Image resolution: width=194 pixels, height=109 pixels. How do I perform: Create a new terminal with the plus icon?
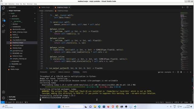click(x=173, y=72)
